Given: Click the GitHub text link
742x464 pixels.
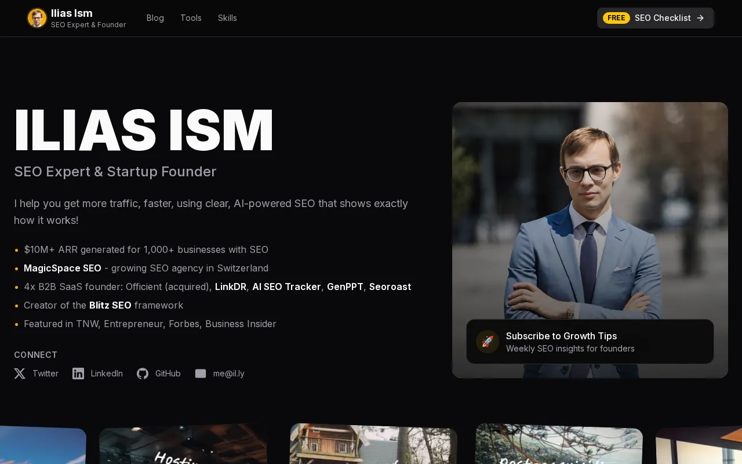Looking at the screenshot, I should 168,374.
